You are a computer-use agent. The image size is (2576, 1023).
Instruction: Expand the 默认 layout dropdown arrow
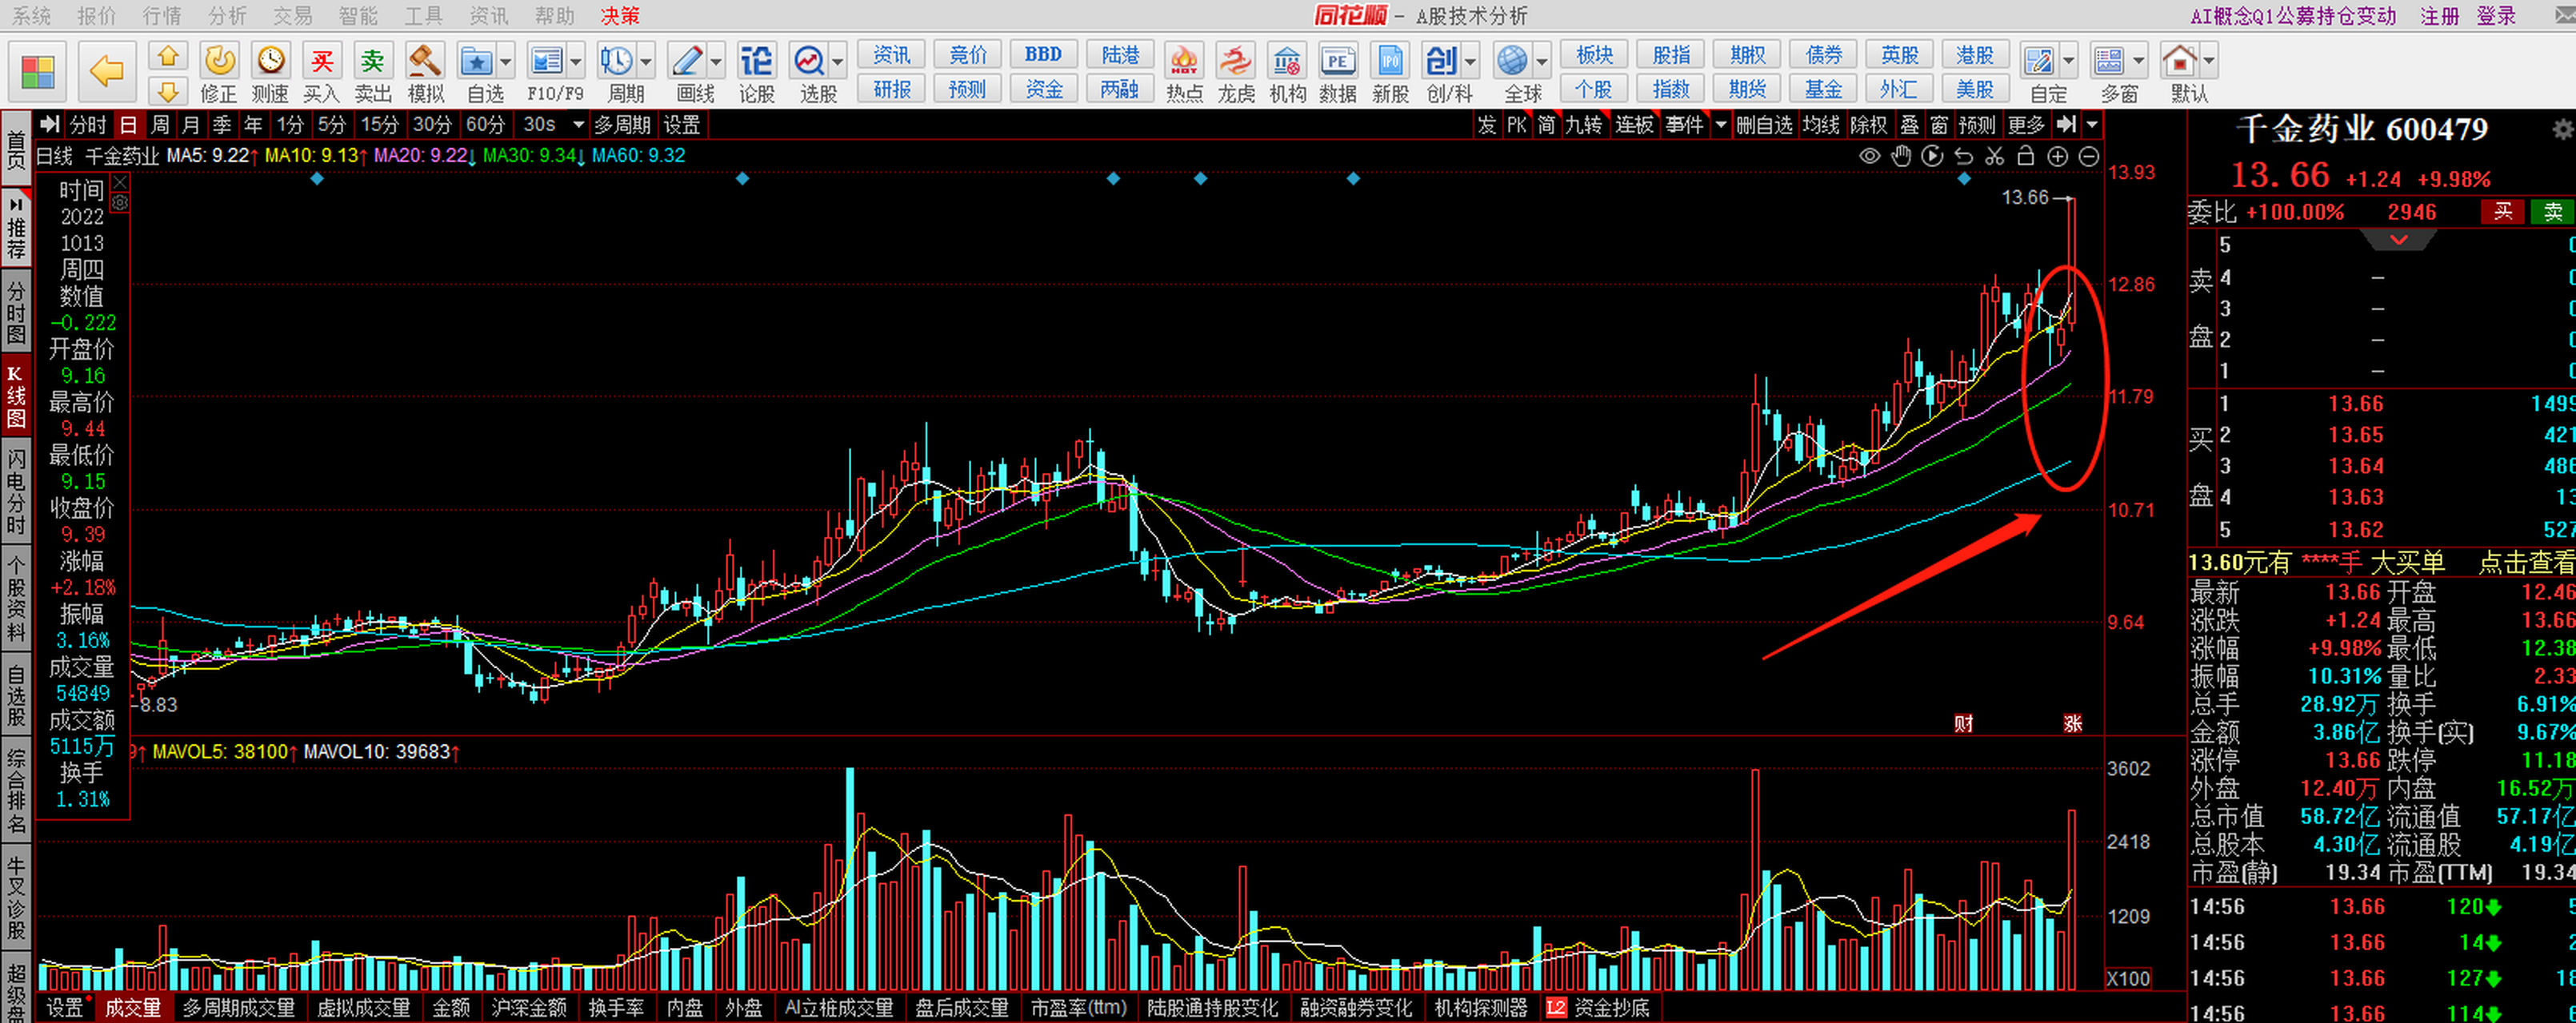tap(2209, 62)
